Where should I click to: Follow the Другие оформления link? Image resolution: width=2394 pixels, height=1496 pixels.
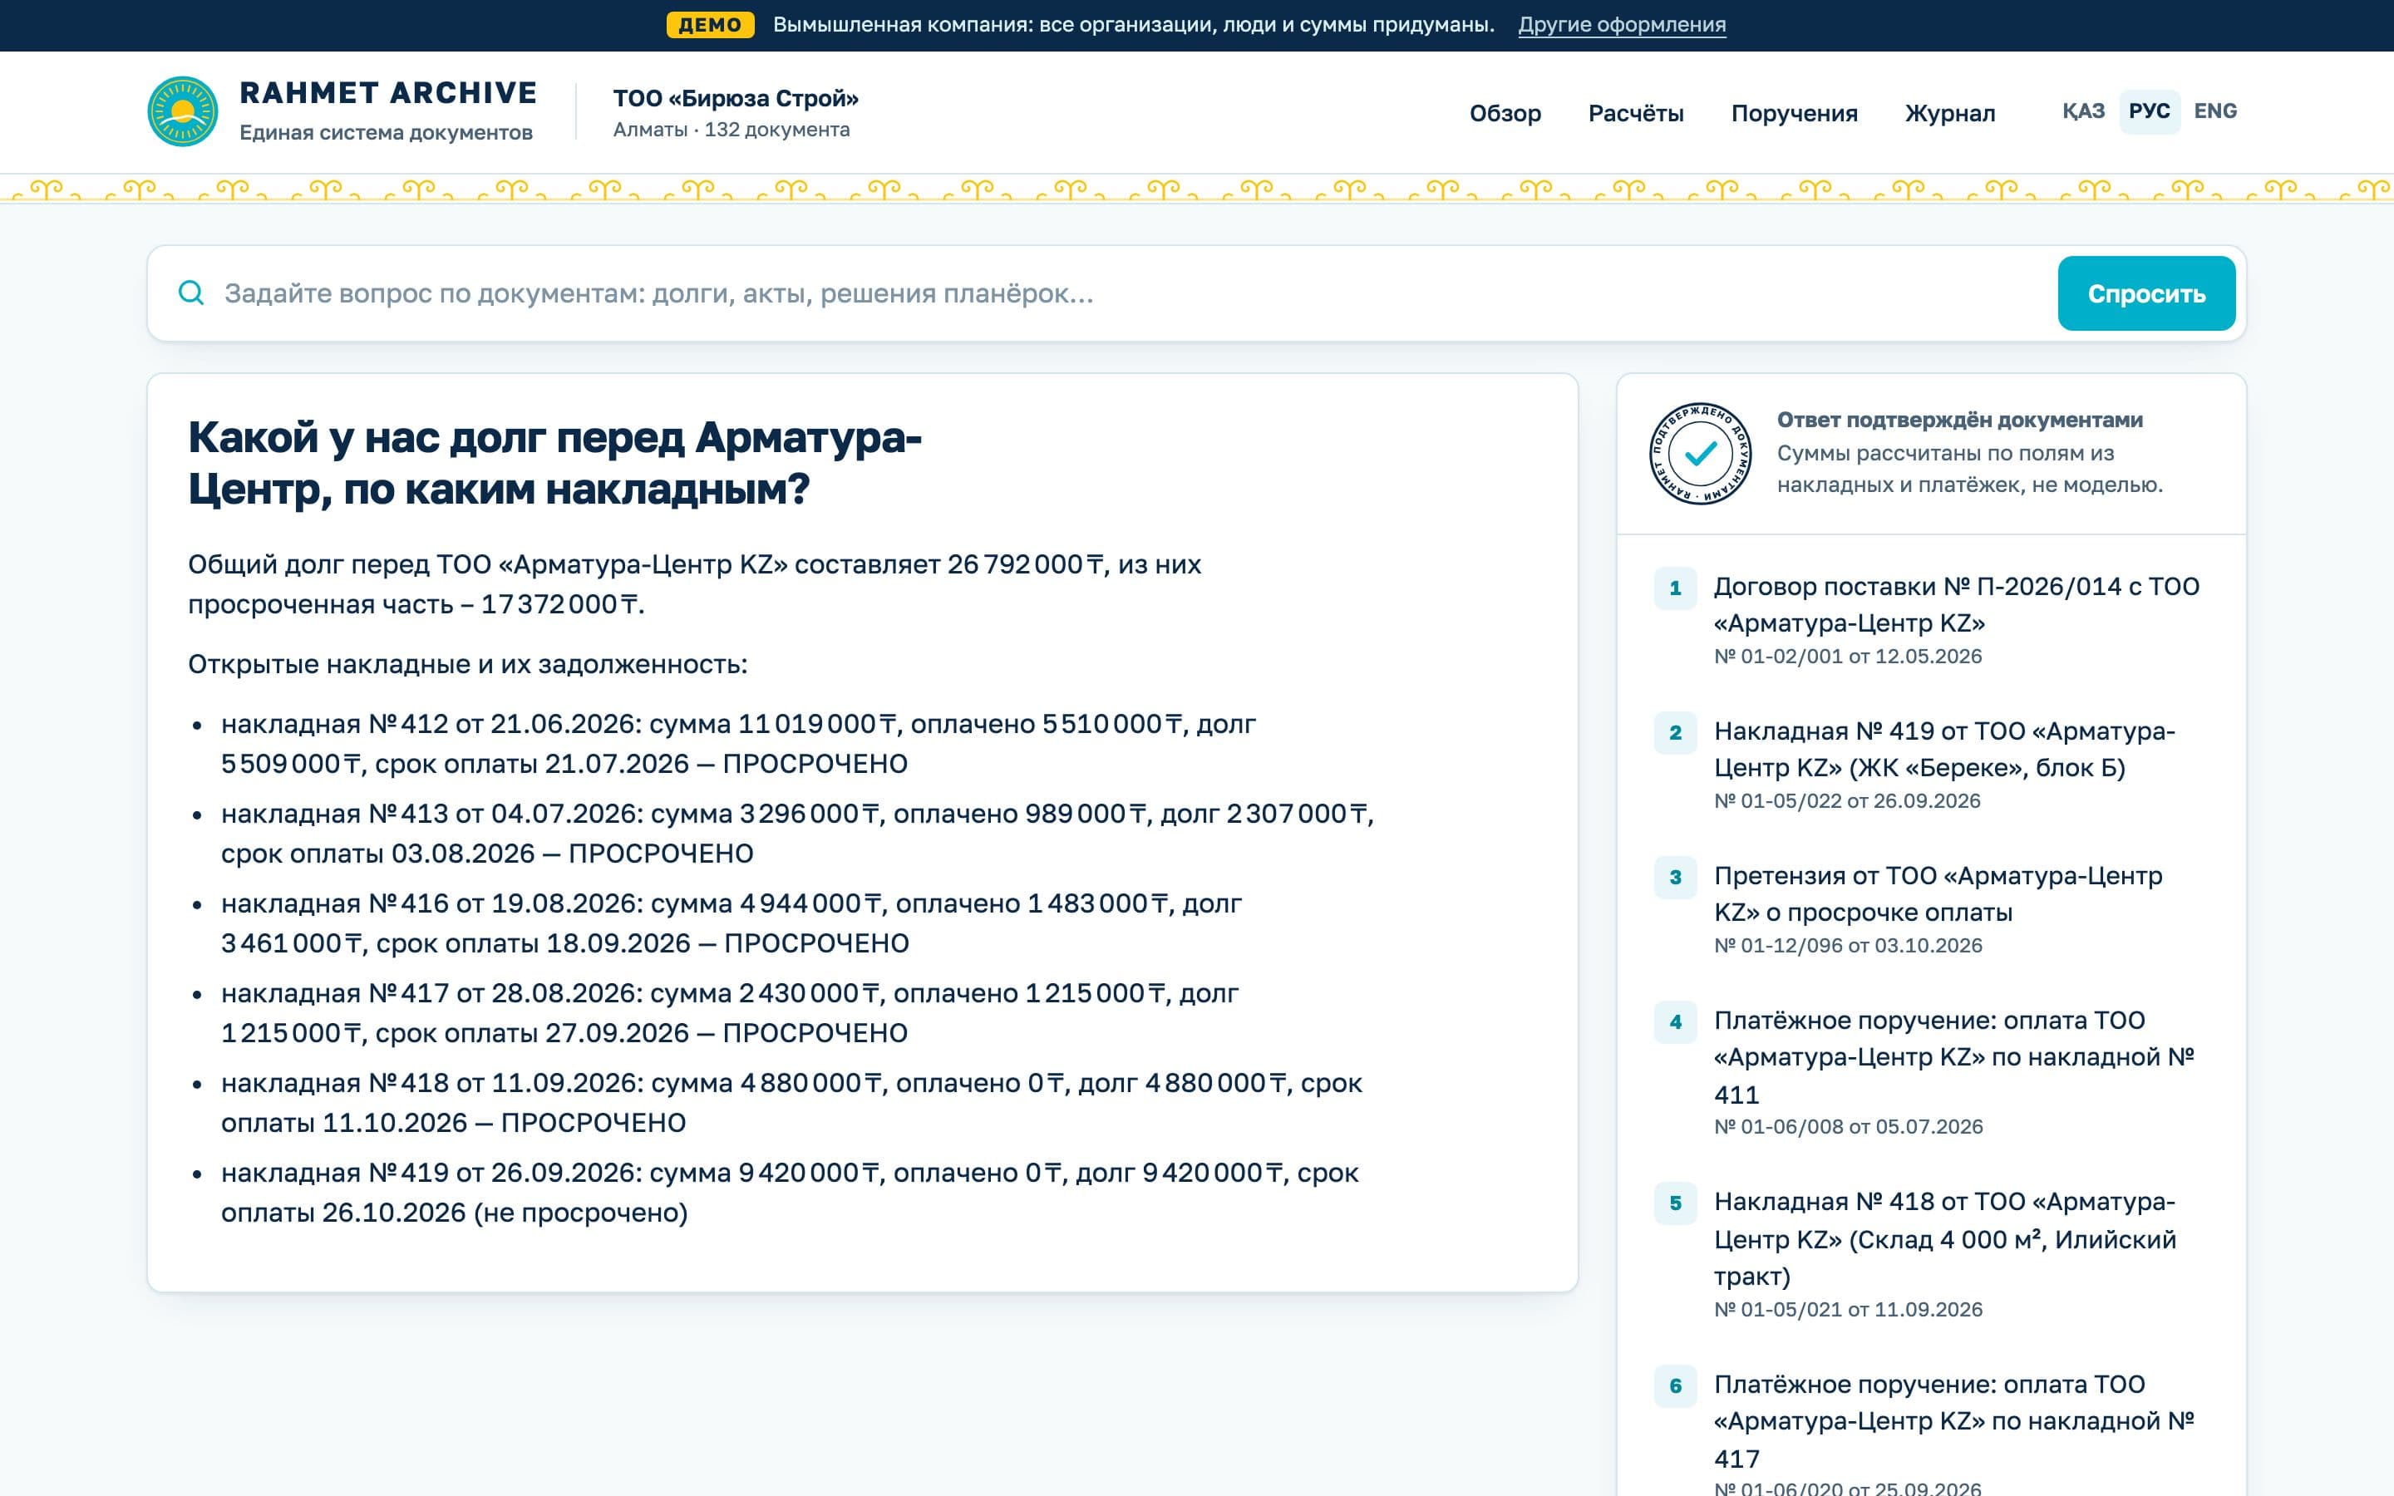(1623, 25)
